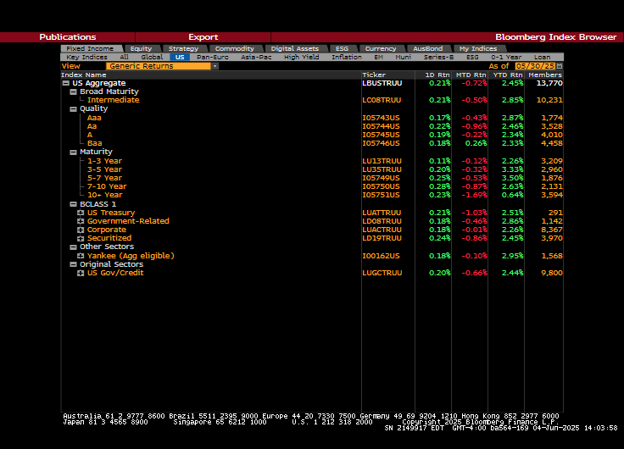
Task: Open the 7-10 Year maturity index
Action: [x=107, y=186]
